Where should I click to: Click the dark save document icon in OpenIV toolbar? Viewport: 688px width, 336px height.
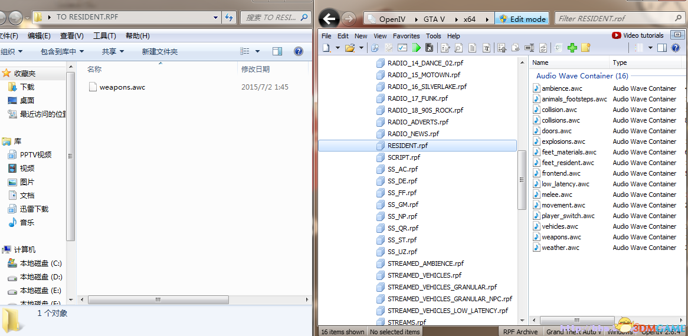click(x=429, y=48)
